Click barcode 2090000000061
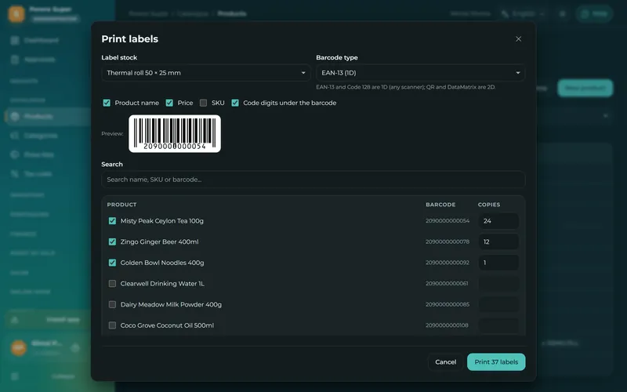This screenshot has width=627, height=392. (x=447, y=284)
